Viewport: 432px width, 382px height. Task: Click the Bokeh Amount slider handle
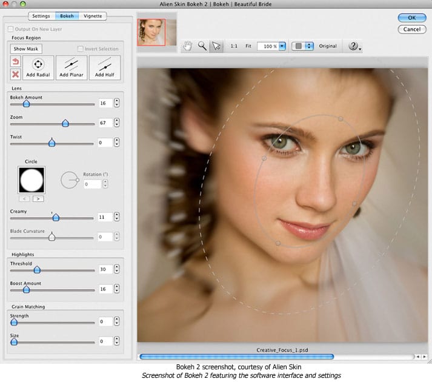[x=25, y=104]
